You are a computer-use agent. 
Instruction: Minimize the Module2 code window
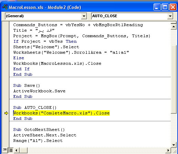[x=157, y=7]
